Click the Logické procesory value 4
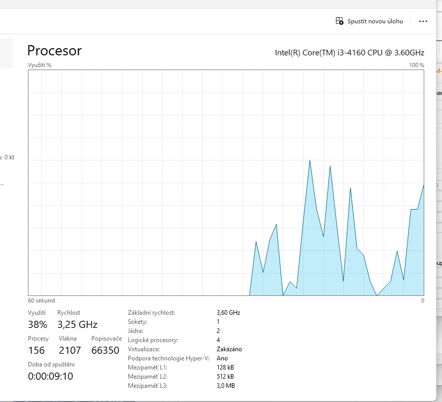Viewport: 442px width, 402px height. tap(218, 340)
